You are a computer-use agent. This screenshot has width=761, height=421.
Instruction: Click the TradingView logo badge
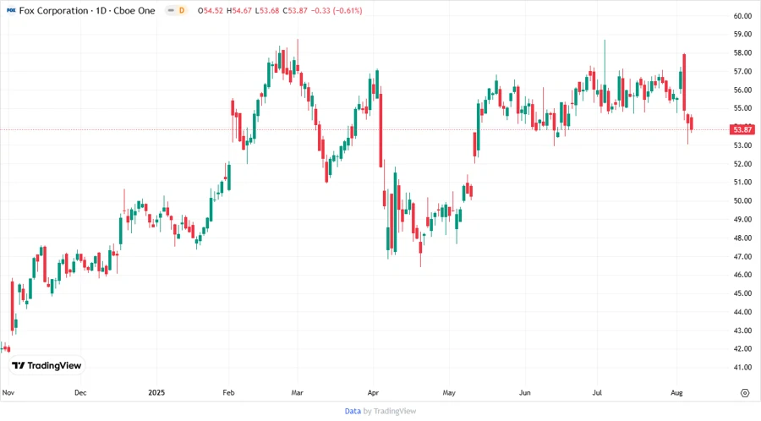click(x=47, y=365)
